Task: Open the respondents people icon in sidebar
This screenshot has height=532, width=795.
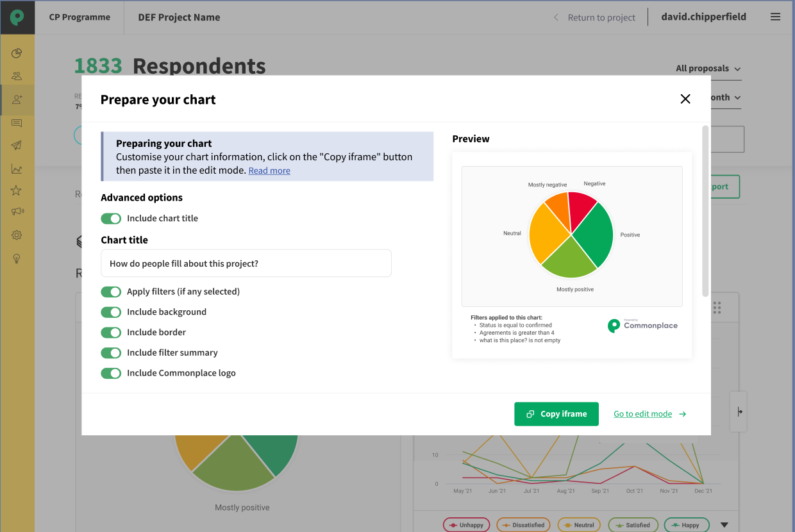Action: 17,75
